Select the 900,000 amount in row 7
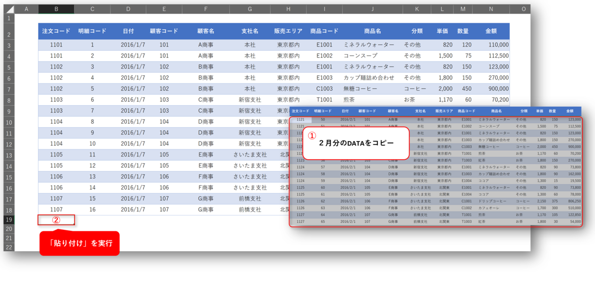 click(x=490, y=89)
